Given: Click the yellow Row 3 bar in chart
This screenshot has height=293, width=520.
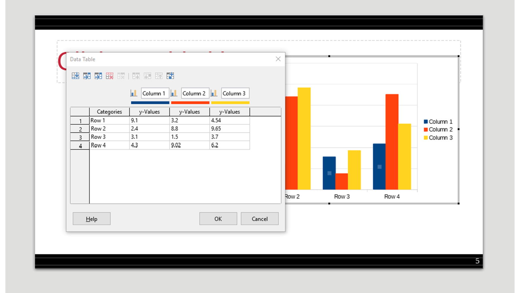Looking at the screenshot, I should pos(354,170).
